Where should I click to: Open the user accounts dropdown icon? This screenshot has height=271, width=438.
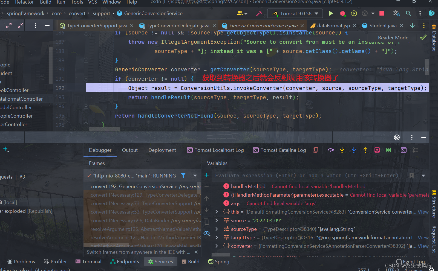point(242,13)
